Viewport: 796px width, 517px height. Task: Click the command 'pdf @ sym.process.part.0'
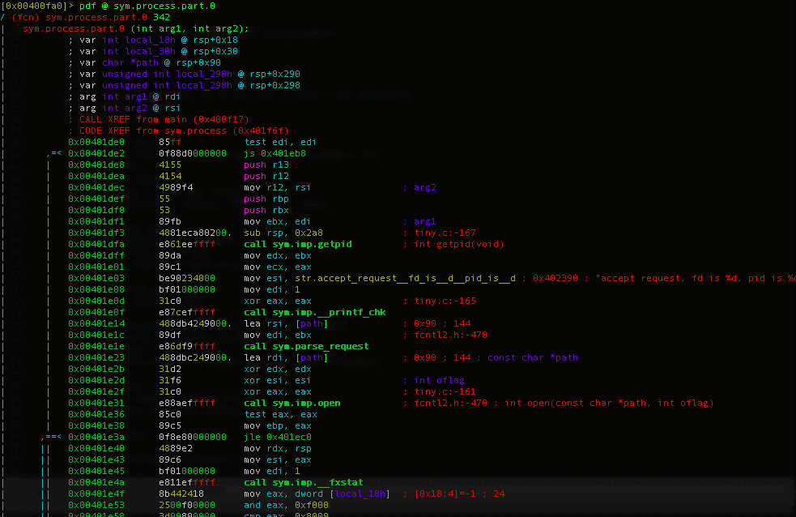coord(147,6)
